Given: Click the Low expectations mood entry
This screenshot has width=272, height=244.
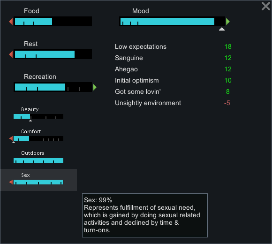Looking at the screenshot, I should (x=173, y=46).
